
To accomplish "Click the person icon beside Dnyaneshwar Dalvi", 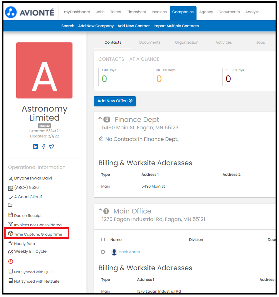I will 11,179.
